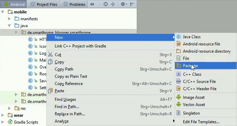
Task: Open the New submenu entry
Action: point(111,37)
